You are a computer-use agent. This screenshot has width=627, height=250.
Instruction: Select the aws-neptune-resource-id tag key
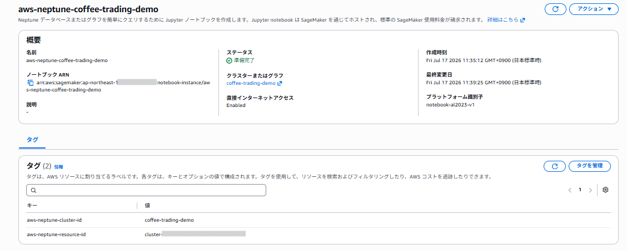[x=56, y=234]
